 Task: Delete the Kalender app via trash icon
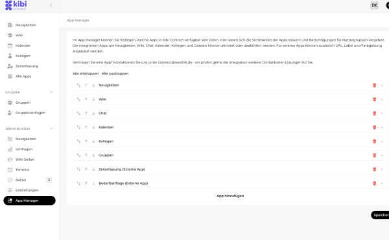coord(374,127)
